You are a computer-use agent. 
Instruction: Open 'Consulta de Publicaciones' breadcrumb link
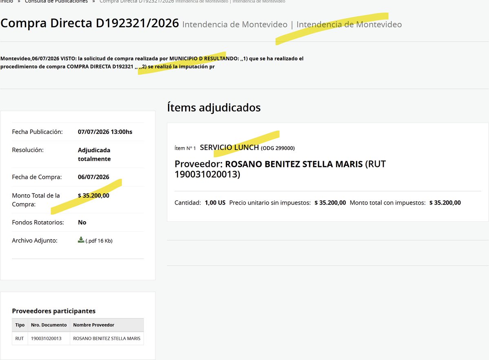[x=56, y=2]
